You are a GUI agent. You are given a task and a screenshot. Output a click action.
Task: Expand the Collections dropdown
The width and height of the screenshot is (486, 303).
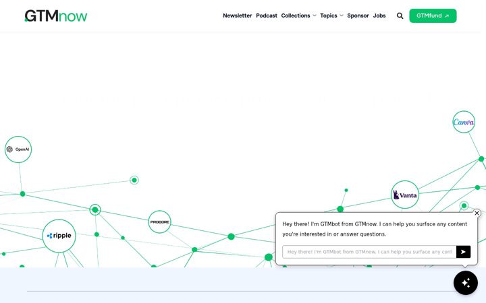298,15
